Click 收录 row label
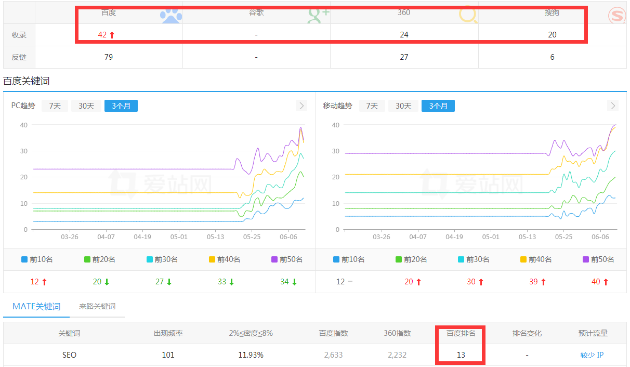 click(19, 35)
